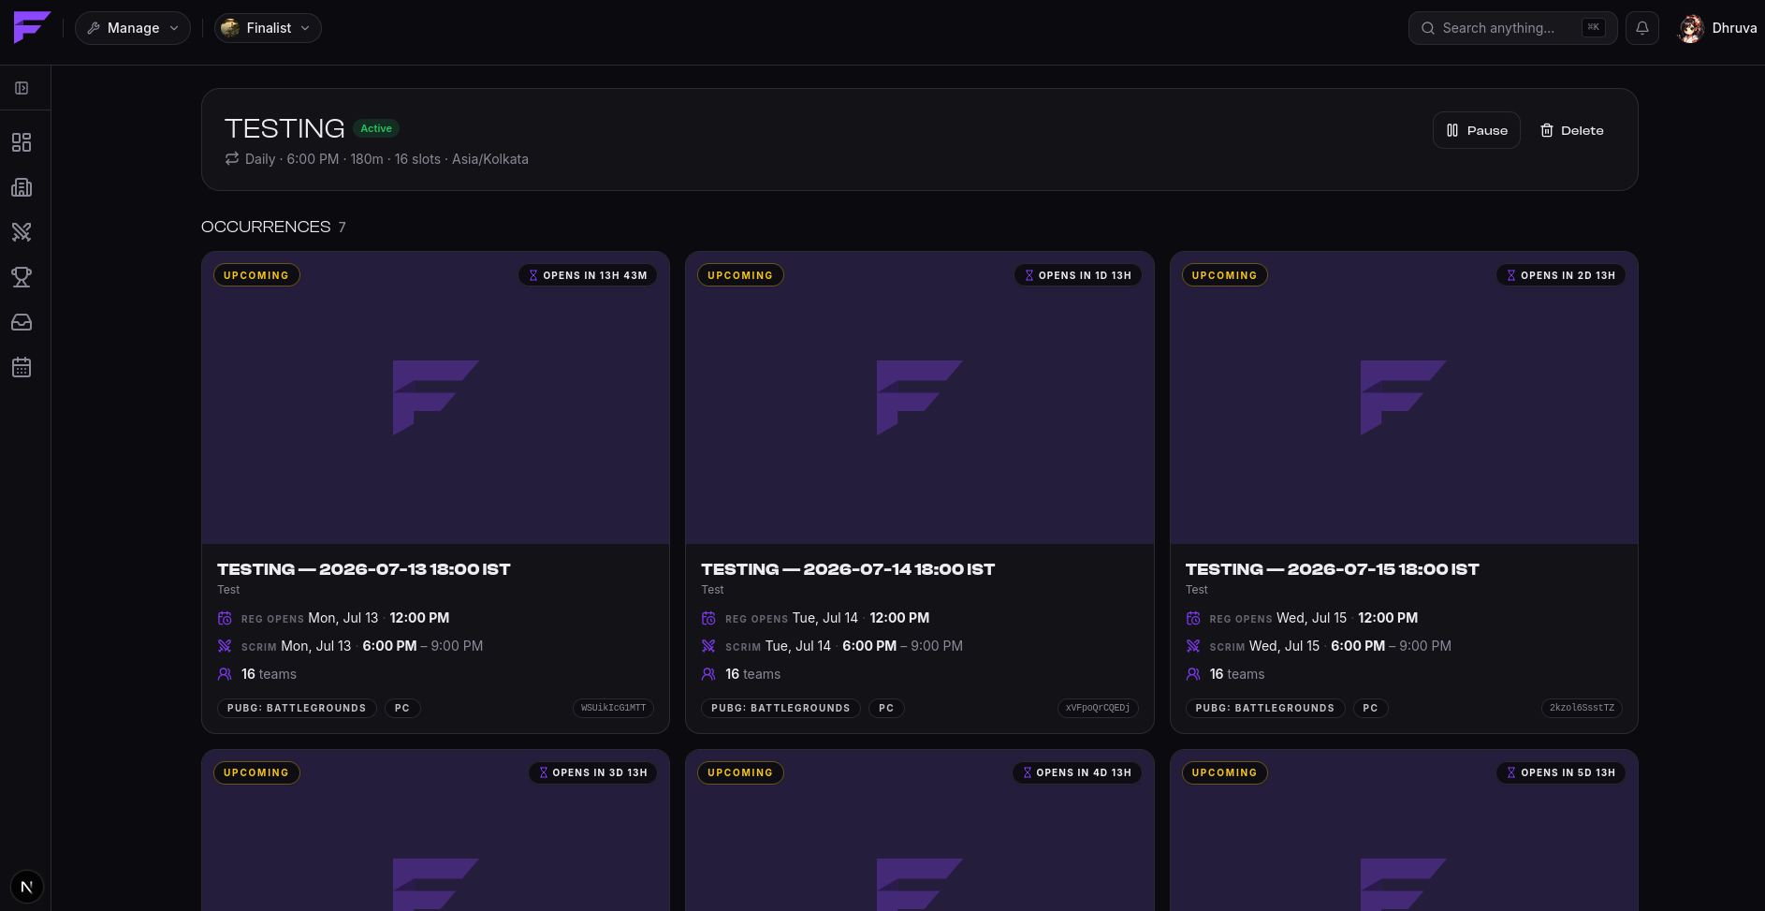Click the WSUikIcG1MTT code chip
Image resolution: width=1765 pixels, height=911 pixels.
[614, 708]
